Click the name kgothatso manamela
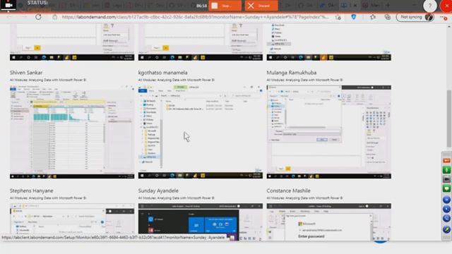The width and height of the screenshot is (452, 254). tap(162, 73)
